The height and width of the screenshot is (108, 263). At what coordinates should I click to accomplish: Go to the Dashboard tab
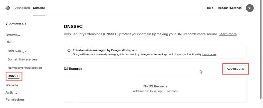pyautogui.click(x=22, y=8)
